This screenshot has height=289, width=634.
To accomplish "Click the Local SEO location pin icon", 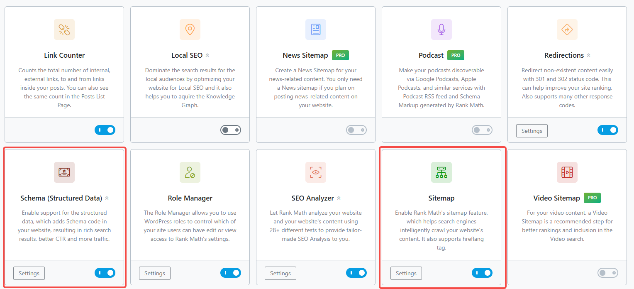I will click(190, 29).
